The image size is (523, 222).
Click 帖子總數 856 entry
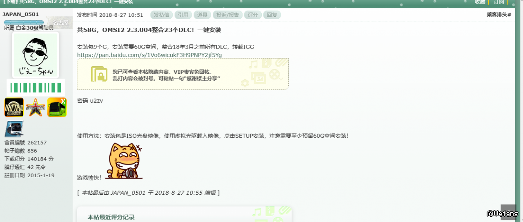21,151
